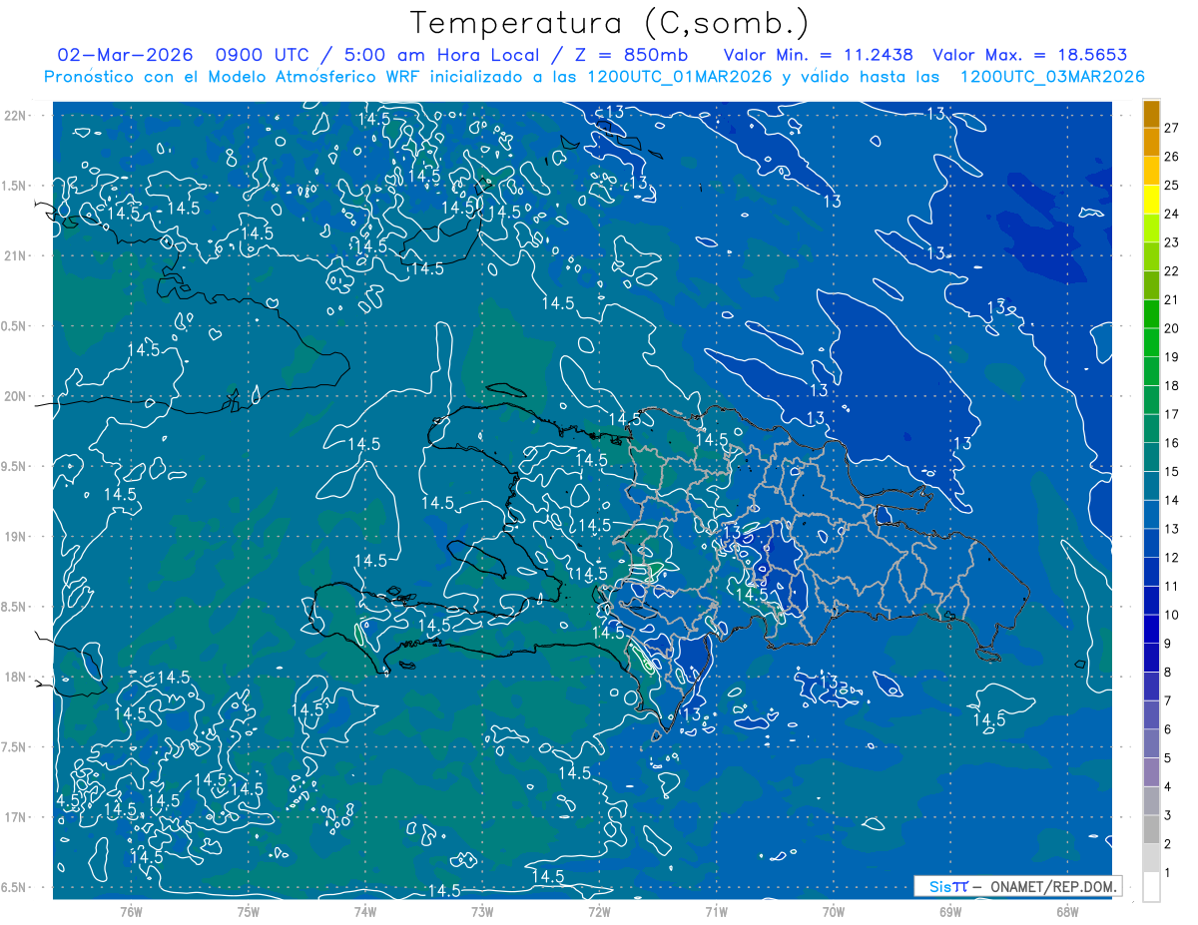
Task: Click the "72W" longitude label
Action: (599, 912)
